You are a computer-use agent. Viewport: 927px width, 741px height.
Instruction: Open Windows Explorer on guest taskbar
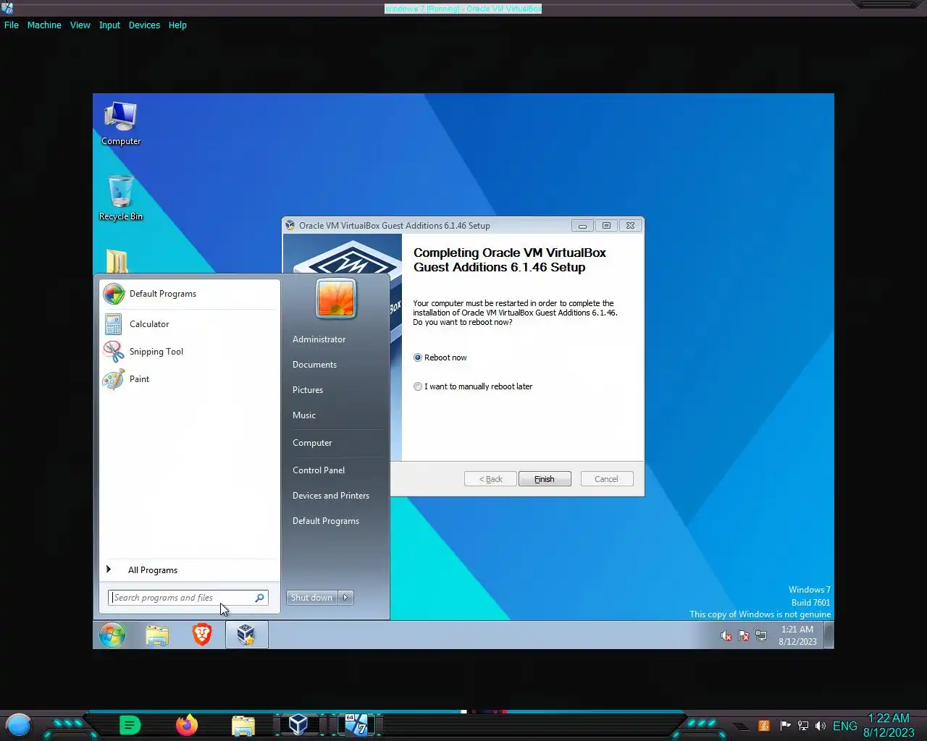(157, 635)
